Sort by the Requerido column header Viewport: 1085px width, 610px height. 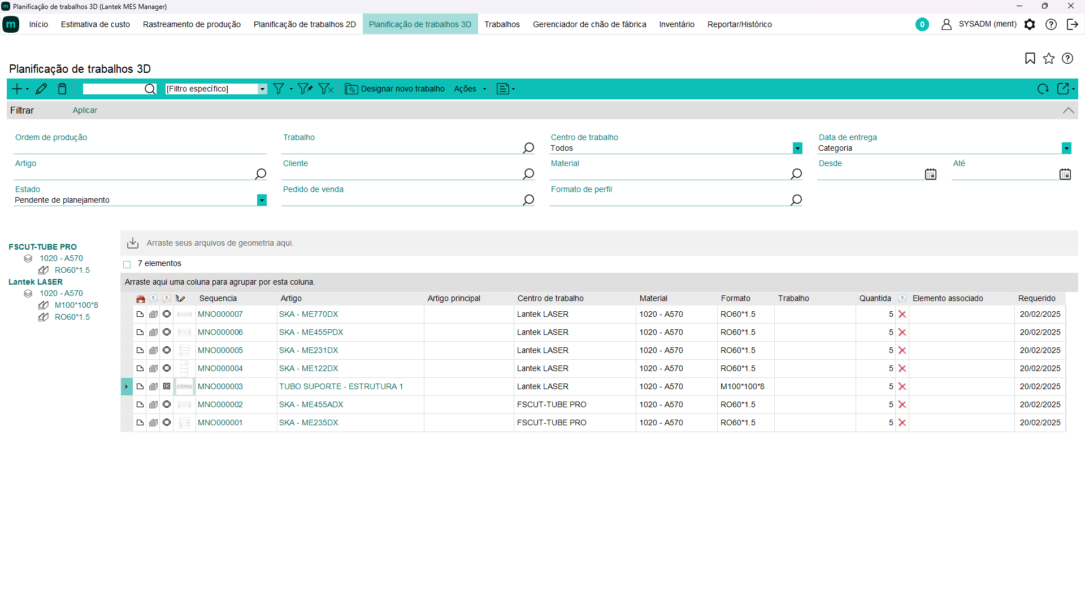1036,299
